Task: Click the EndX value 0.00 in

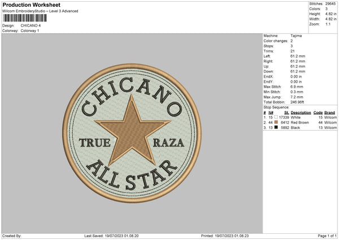Action: [x=296, y=76]
